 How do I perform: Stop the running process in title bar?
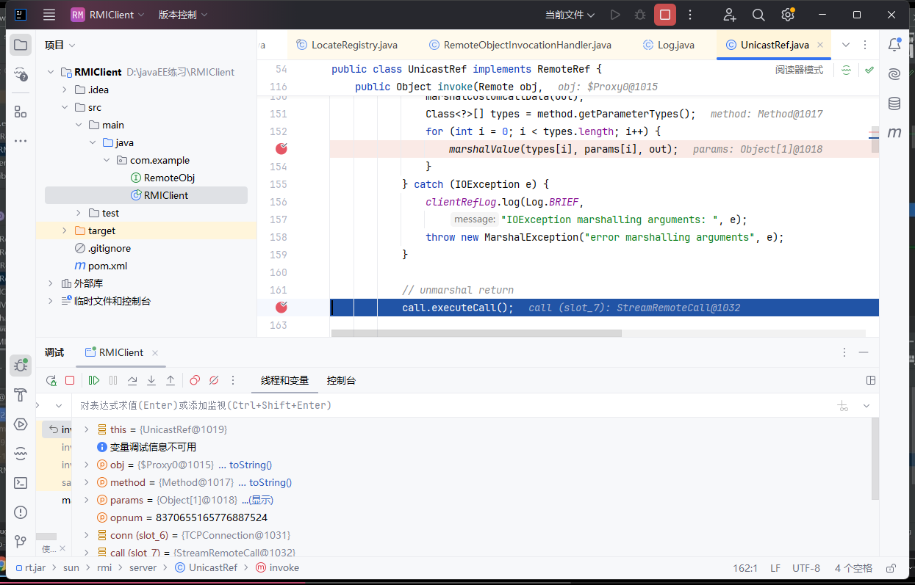[665, 15]
